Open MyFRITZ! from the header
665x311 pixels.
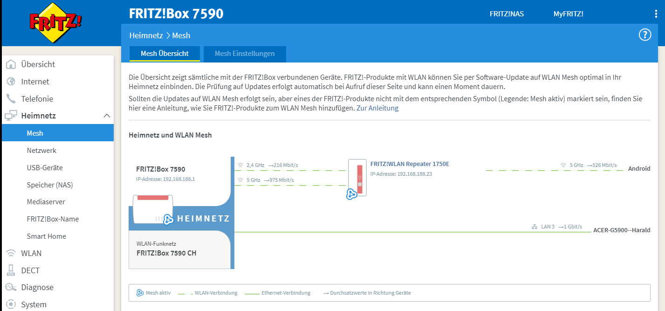click(x=568, y=14)
